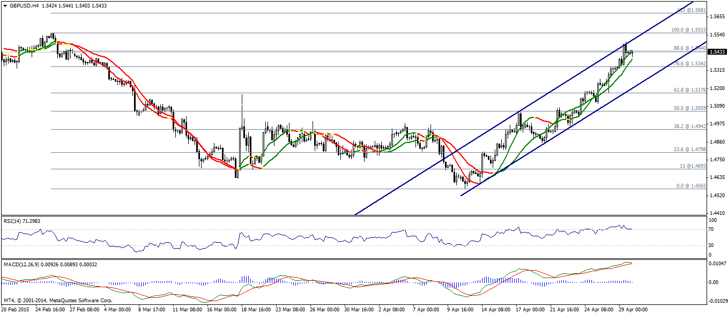
Task: Click the Fibonacci label 100.0 @ 1.5553
Action: (689, 30)
